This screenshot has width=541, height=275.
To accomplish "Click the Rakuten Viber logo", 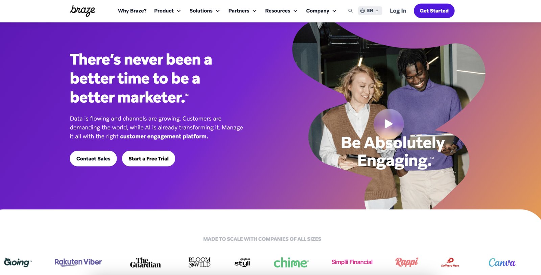I will click(x=78, y=262).
